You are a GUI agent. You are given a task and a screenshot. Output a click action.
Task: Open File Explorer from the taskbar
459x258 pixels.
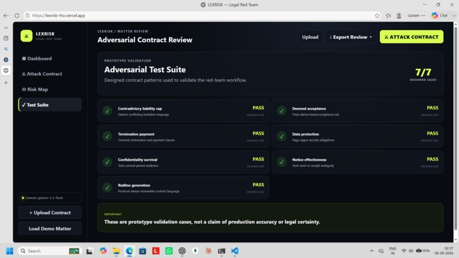pyautogui.click(x=116, y=251)
